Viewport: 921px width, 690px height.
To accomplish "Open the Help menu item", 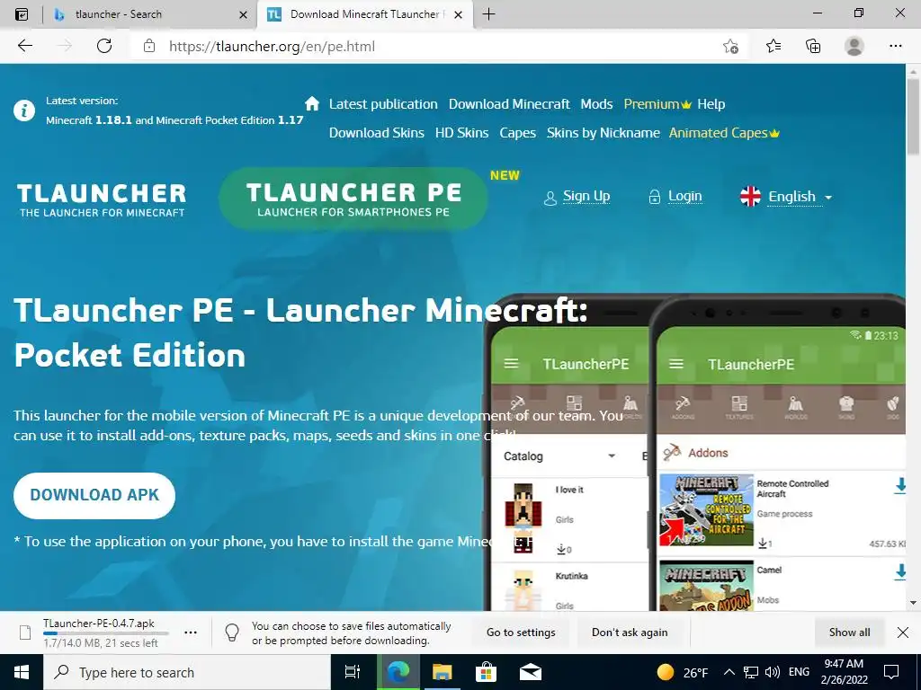I will pyautogui.click(x=711, y=104).
